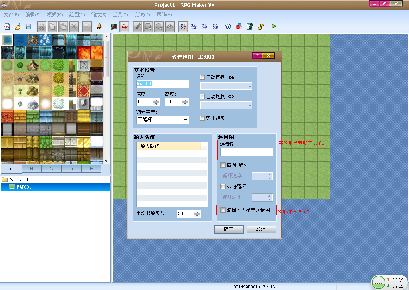409x290 pixels.
Task: Click the help question mark in dialog title
Action: coord(258,55)
